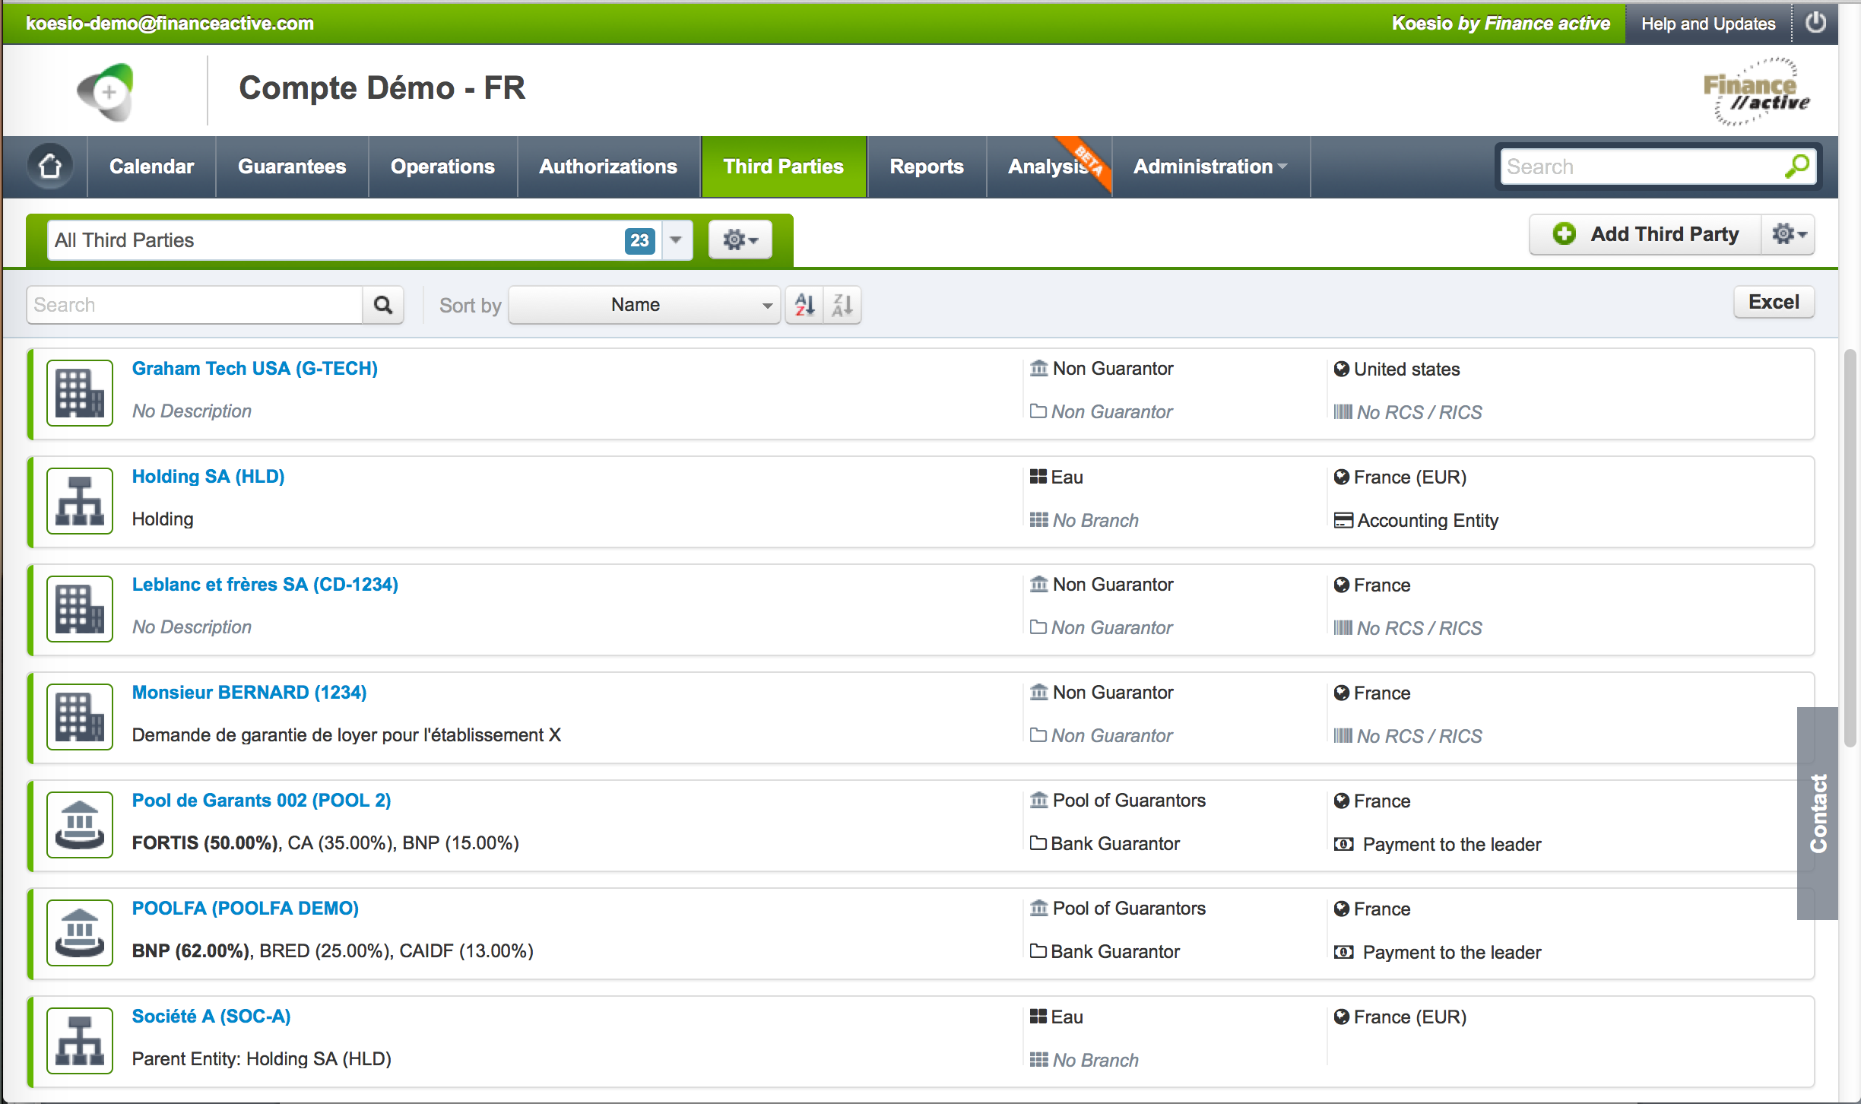The width and height of the screenshot is (1861, 1104).
Task: Click the vertical scrollbar thumb
Action: tap(1850, 547)
